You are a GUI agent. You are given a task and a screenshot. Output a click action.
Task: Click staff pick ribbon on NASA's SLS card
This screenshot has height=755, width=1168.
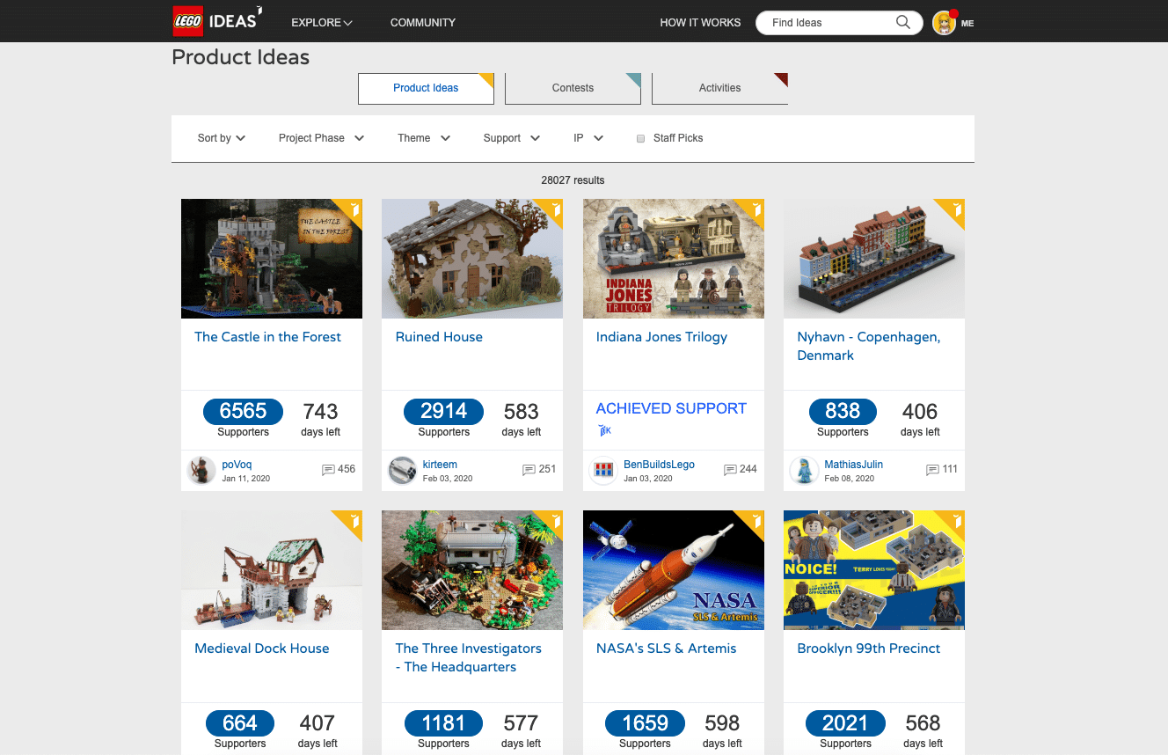[x=754, y=521]
